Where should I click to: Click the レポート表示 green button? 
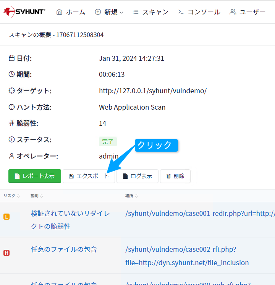tap(35, 176)
